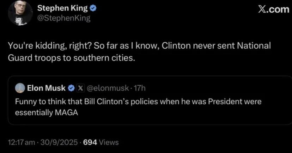
Task: Open the Elon Musk name in quoted post
Action: 46,88
